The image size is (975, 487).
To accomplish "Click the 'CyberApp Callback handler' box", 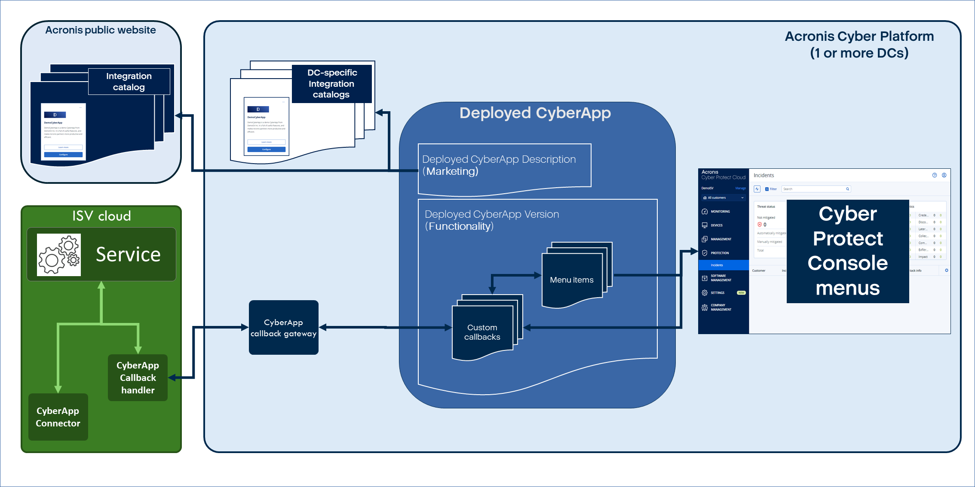I will coord(138,378).
